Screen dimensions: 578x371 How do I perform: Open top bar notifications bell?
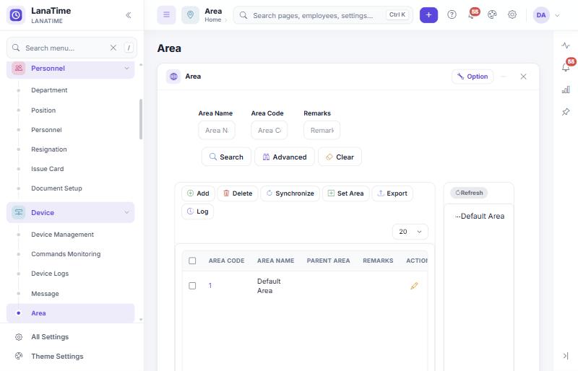click(x=472, y=14)
